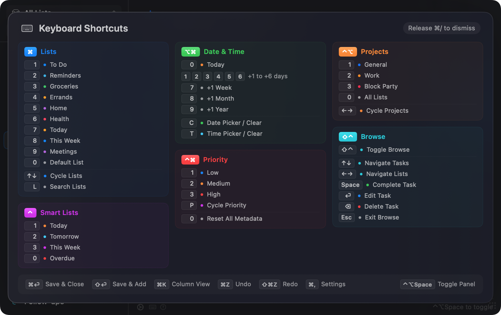Viewport: 501px width, 315px height.
Task: Click the Esc keycap beside Exit Browse
Action: (x=346, y=218)
